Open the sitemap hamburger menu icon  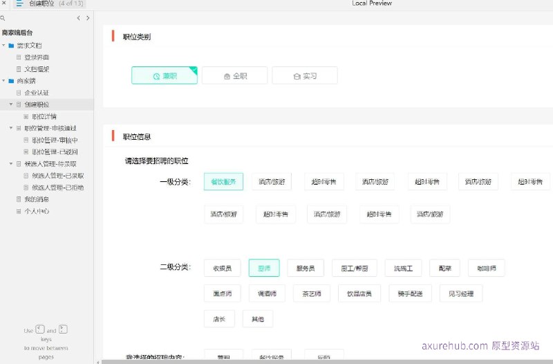(19, 3)
